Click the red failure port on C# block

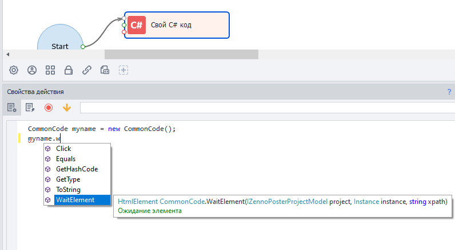[124, 32]
